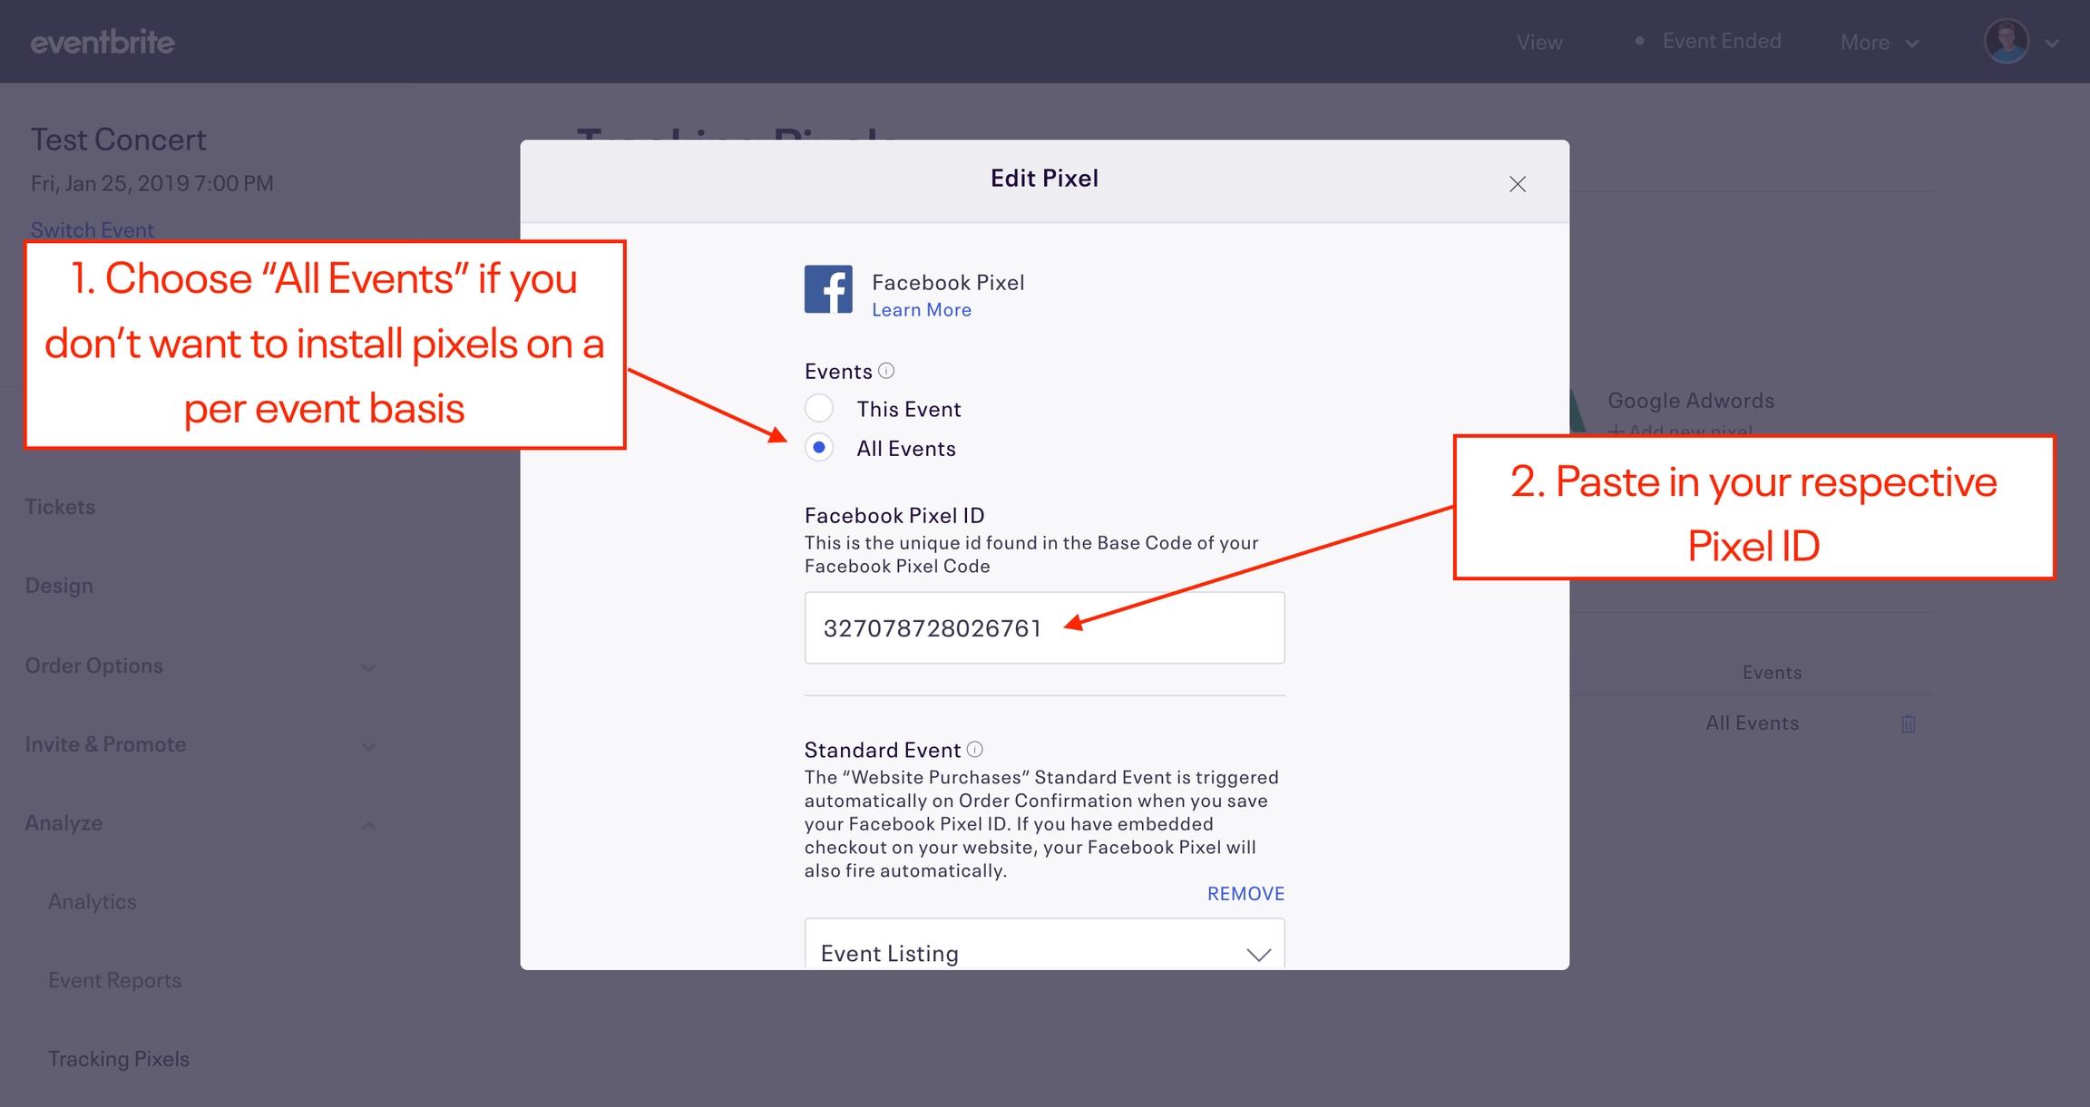
Task: Open the user avatar menu
Action: (2007, 42)
